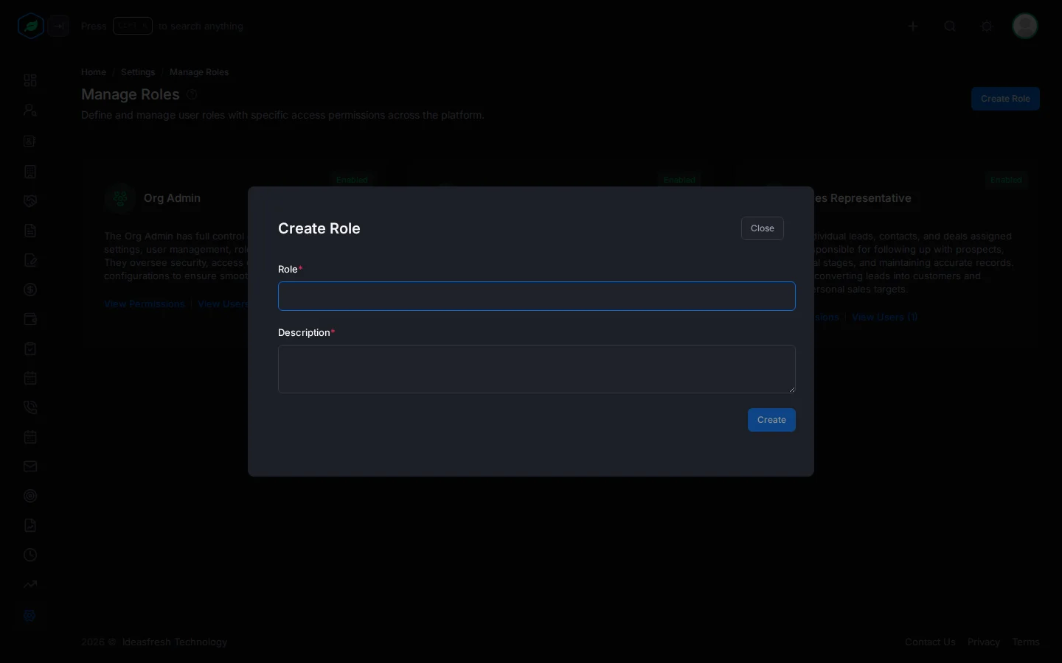The image size is (1062, 663).
Task: Open the user profile avatar menu
Action: [x=1025, y=27]
